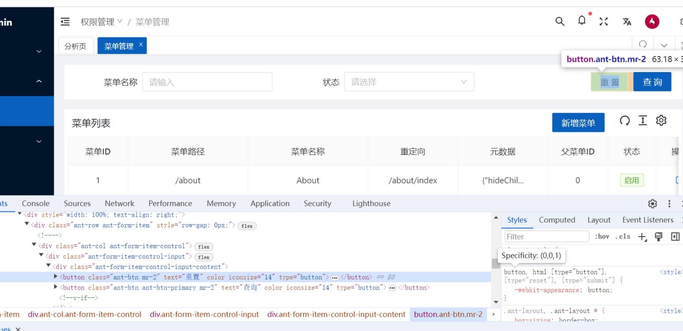Switch to the Layout pane tab
Image resolution: width=683 pixels, height=331 pixels.
click(x=599, y=220)
